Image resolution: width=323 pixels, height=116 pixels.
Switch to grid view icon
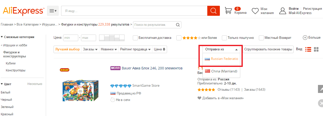(x=316, y=49)
